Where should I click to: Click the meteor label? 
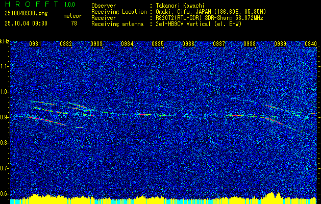72,16
